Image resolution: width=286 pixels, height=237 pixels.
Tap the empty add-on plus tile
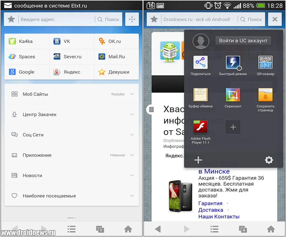pyautogui.click(x=233, y=127)
